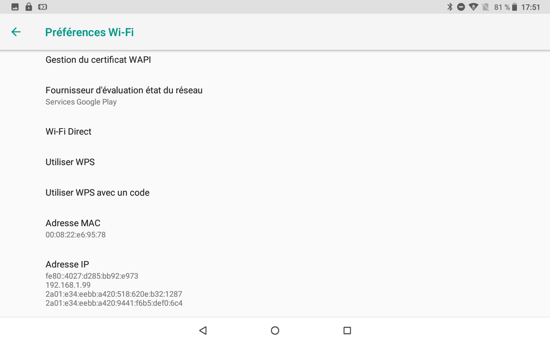Tap the battery icon in status bar

pos(514,7)
